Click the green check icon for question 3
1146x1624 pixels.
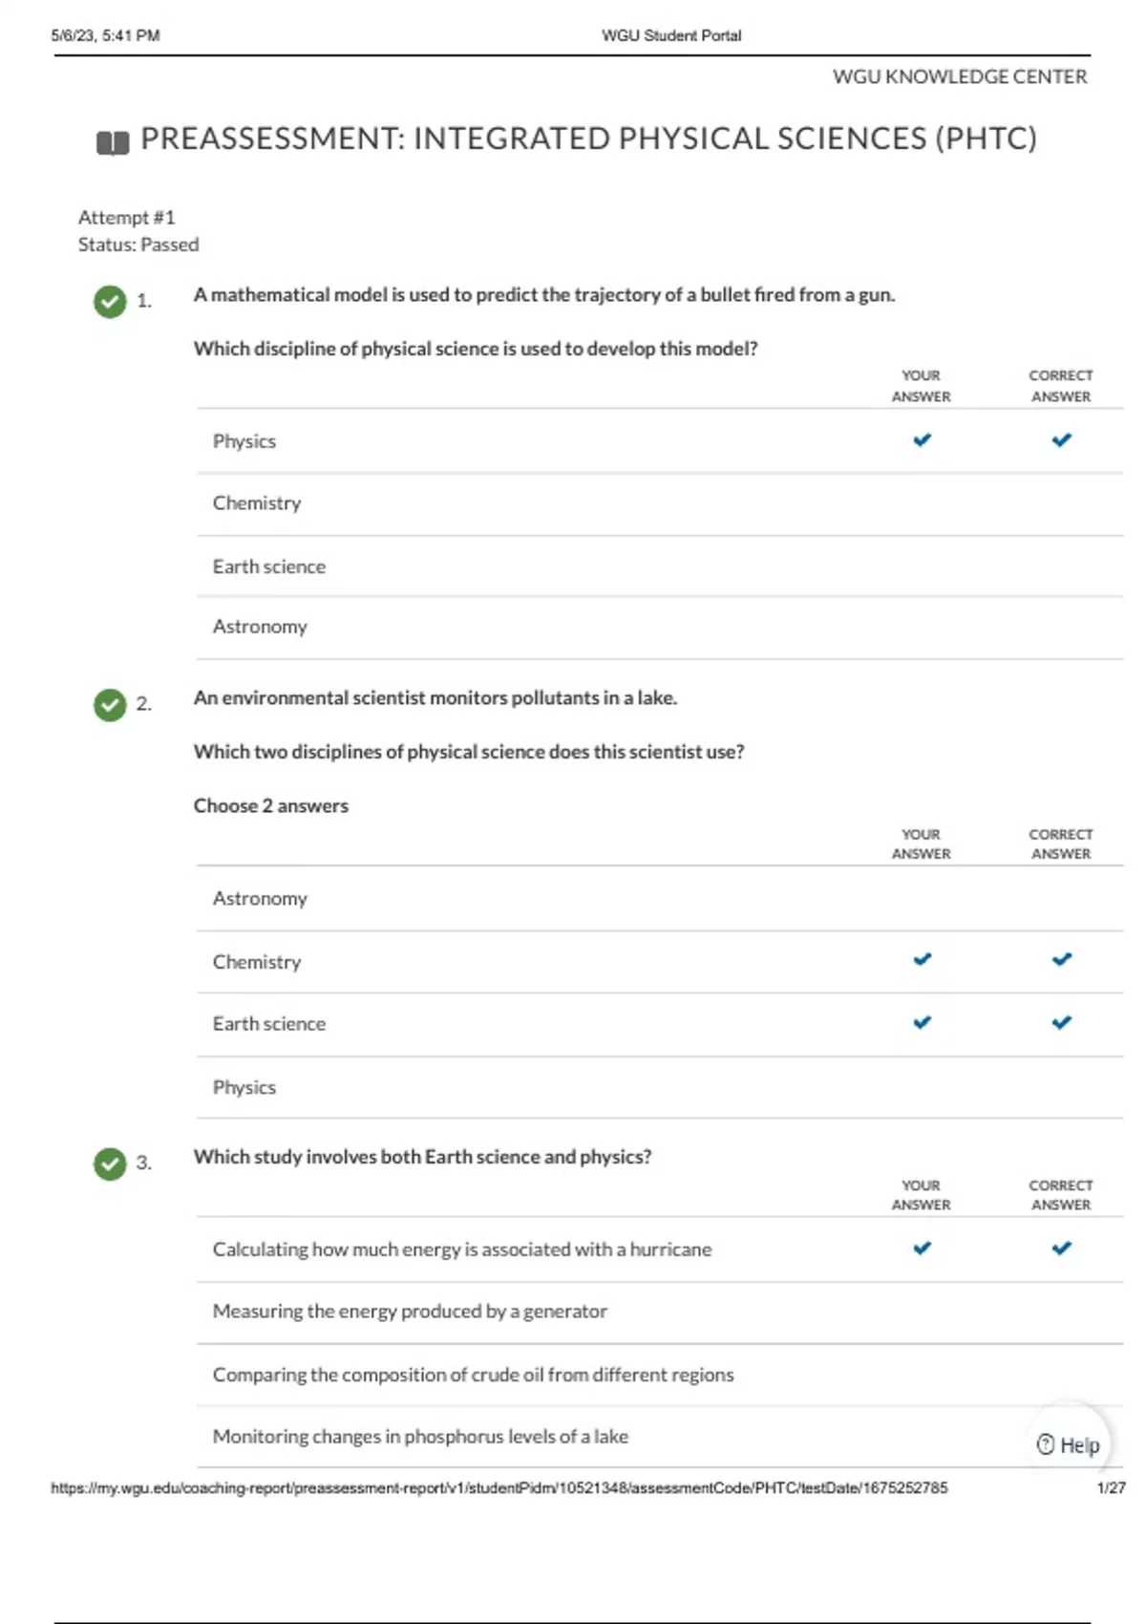[x=110, y=1163]
